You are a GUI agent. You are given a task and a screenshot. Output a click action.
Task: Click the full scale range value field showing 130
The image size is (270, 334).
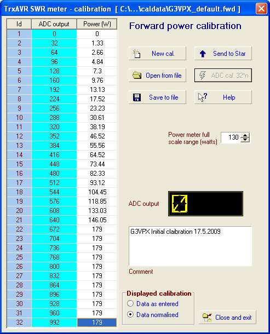click(231, 137)
